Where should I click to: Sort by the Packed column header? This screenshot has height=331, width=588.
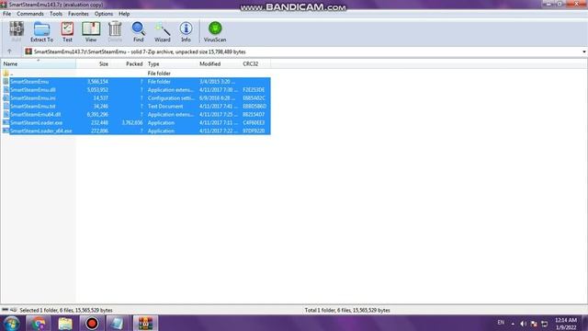pos(128,63)
